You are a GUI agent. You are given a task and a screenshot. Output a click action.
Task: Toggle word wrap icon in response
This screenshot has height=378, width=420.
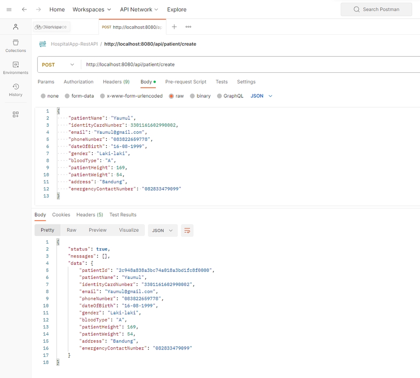tap(187, 231)
